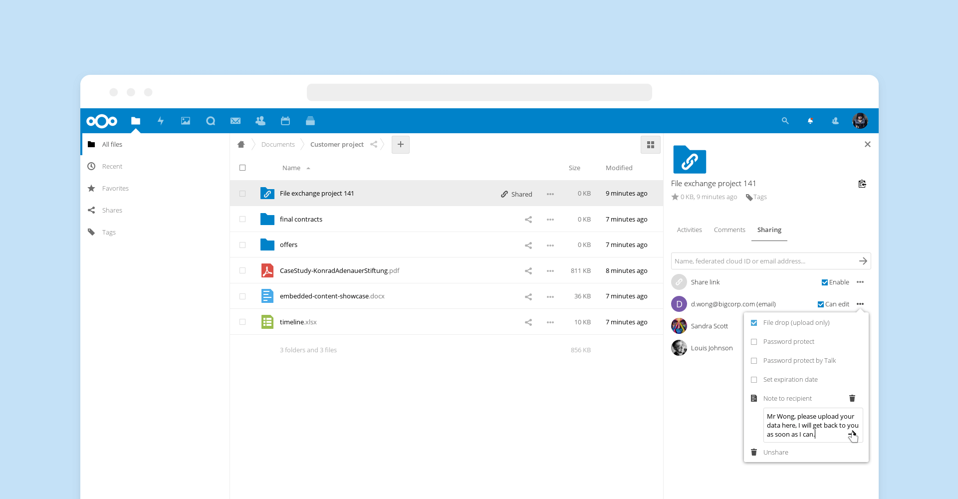The height and width of the screenshot is (499, 958).
Task: Toggle File drop (upload only) checkbox
Action: coord(754,323)
